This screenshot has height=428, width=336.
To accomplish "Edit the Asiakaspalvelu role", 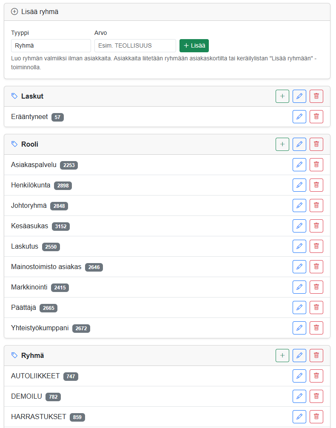I will tap(299, 164).
